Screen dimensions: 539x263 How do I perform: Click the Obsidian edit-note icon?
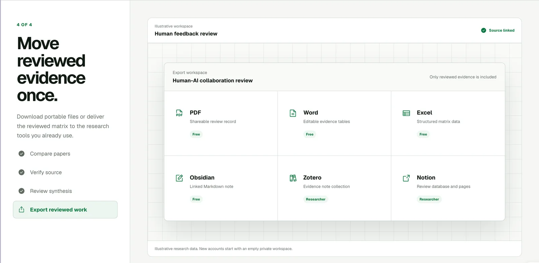coord(179,178)
